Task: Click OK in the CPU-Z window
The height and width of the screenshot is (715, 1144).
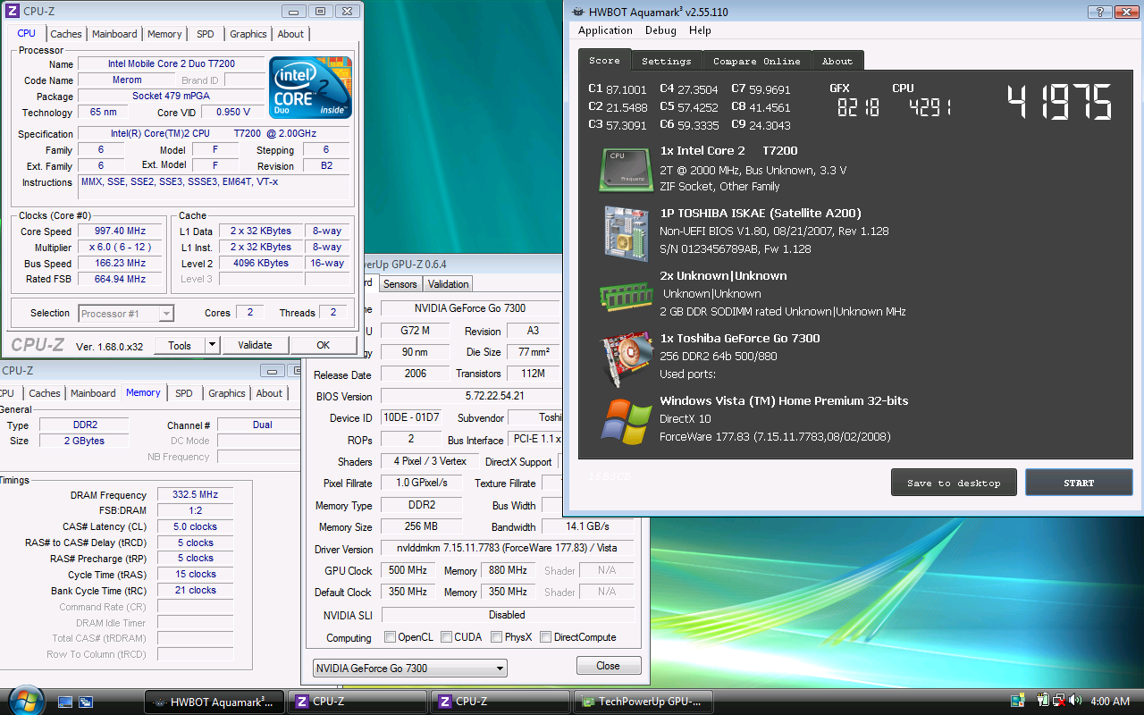Action: point(323,345)
